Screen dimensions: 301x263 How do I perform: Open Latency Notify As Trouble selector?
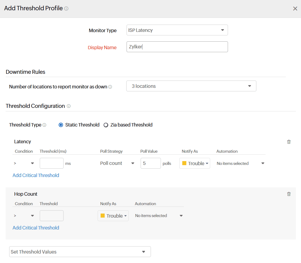point(195,163)
